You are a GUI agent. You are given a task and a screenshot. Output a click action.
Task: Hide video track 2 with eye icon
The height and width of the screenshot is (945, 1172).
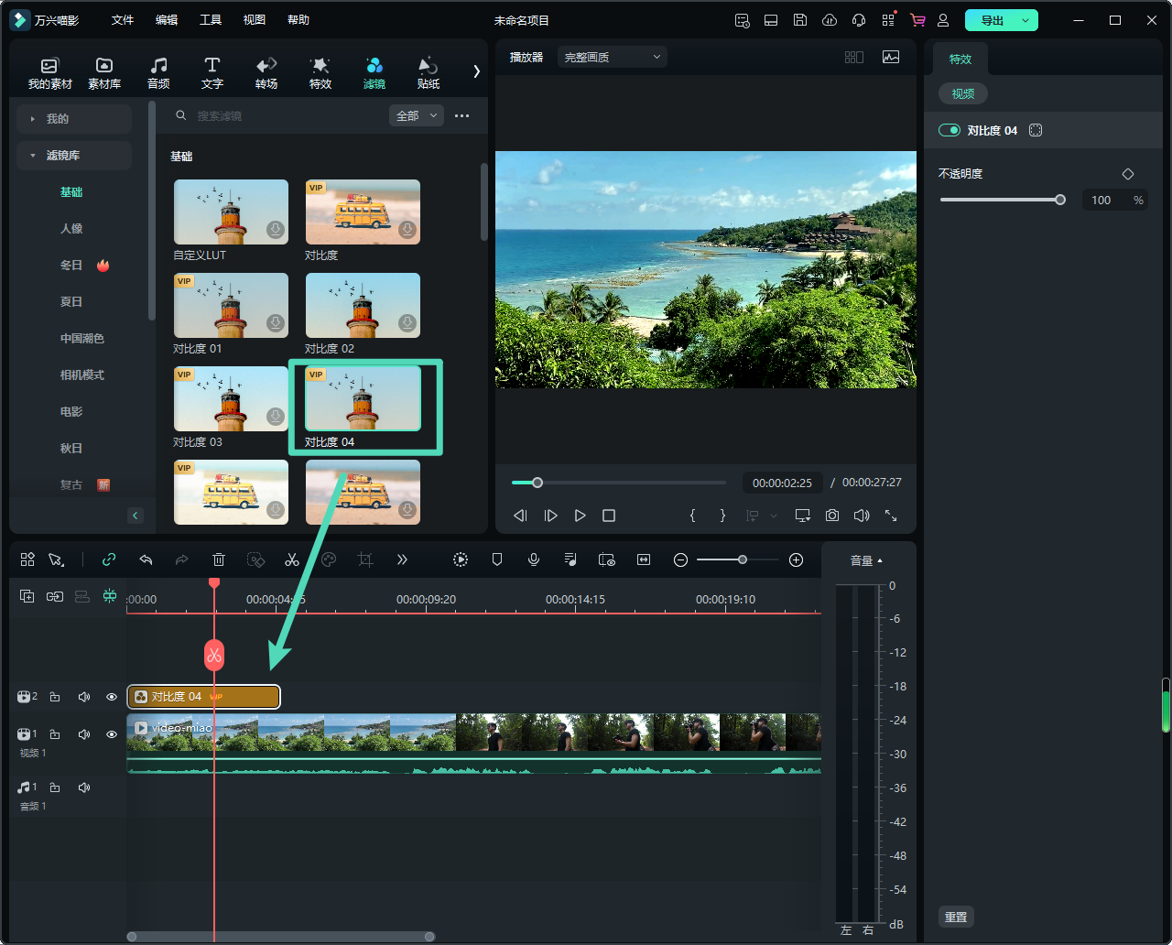[112, 697]
